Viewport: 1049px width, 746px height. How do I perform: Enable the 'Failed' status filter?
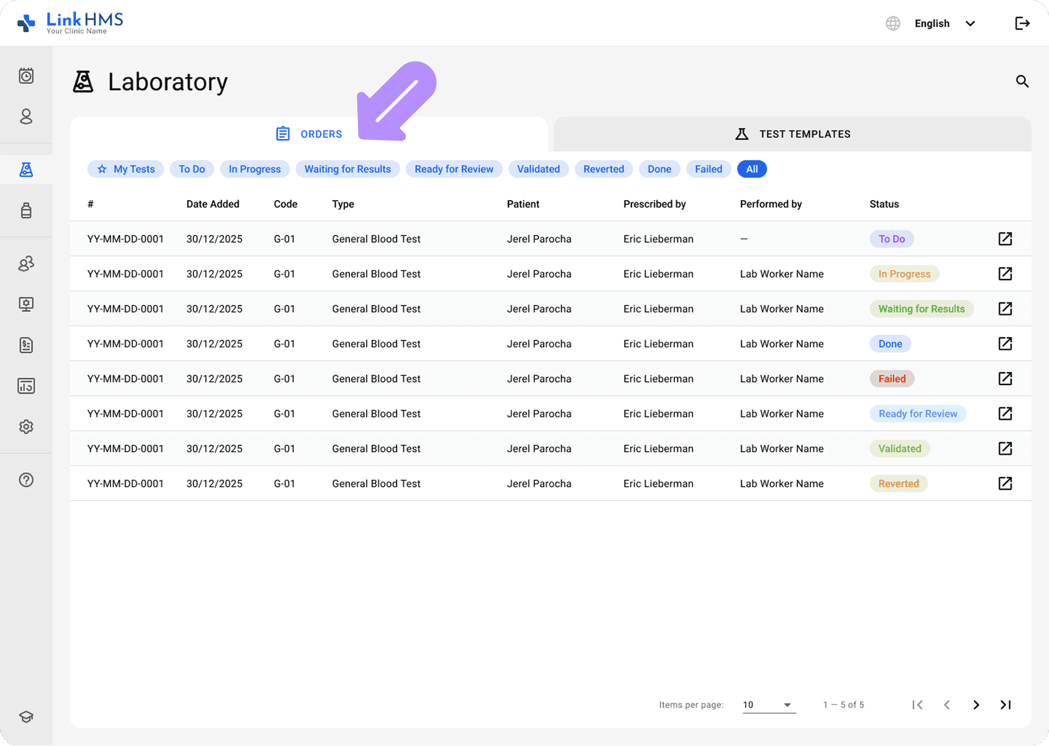click(x=708, y=169)
